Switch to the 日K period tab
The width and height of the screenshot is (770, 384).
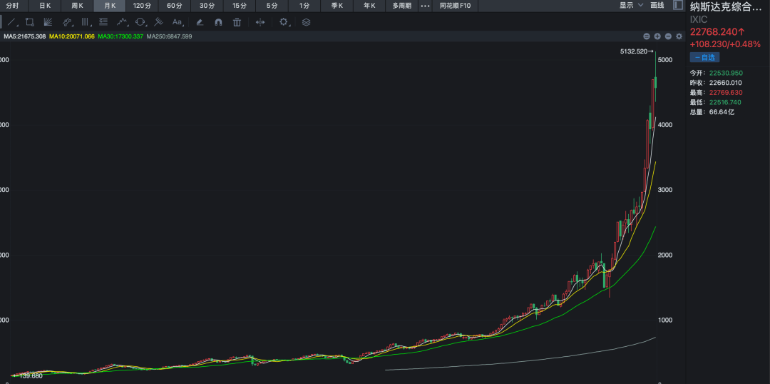point(45,6)
